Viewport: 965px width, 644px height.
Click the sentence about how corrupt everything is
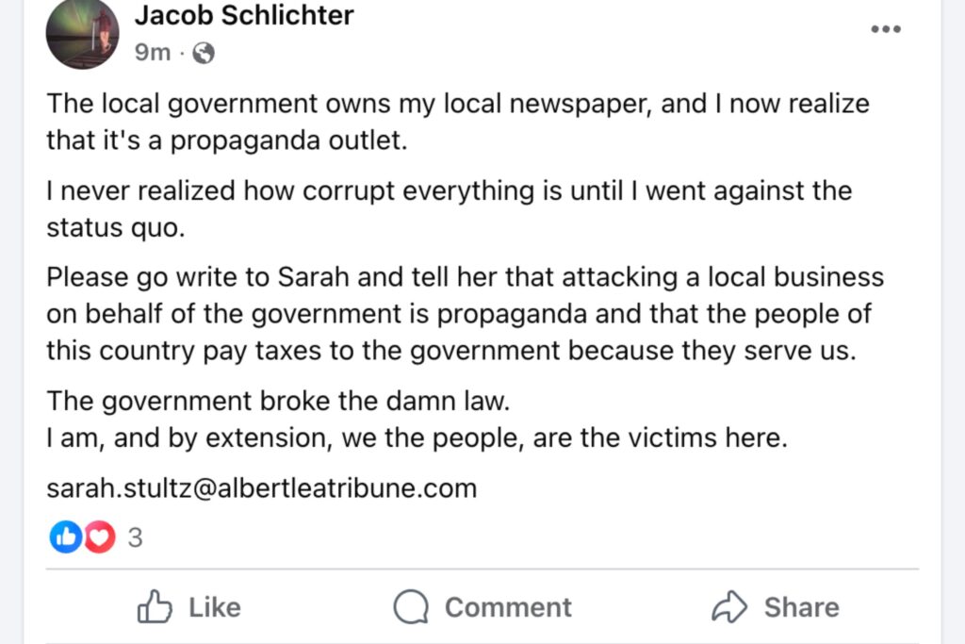click(x=449, y=209)
